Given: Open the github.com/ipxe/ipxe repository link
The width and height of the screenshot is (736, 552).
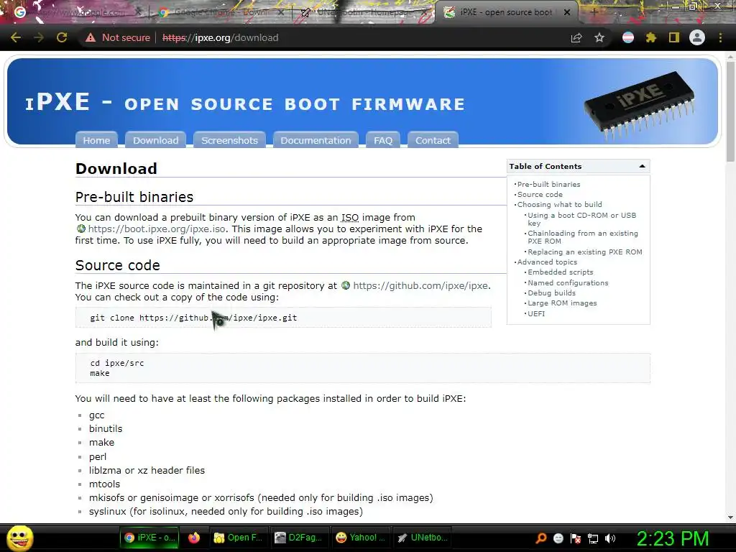Looking at the screenshot, I should point(421,286).
